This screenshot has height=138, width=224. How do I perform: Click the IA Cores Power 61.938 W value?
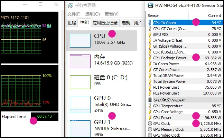[x=213, y=64]
